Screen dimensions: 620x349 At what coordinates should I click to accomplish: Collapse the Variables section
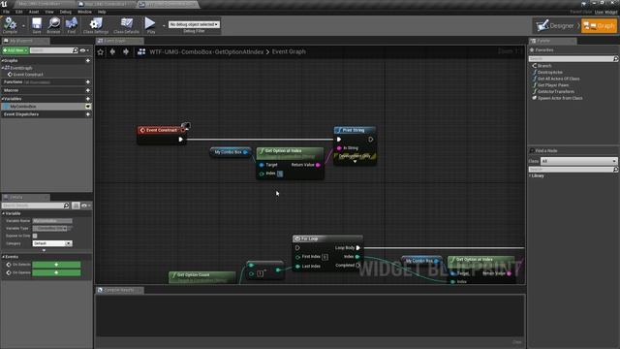point(3,99)
